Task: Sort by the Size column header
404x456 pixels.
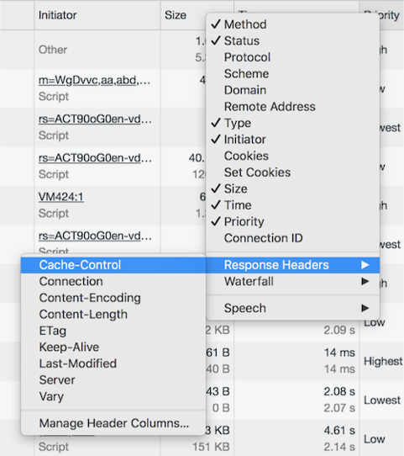Action: (176, 15)
